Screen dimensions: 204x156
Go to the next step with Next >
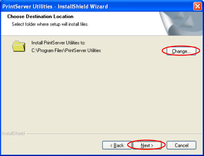point(147,145)
